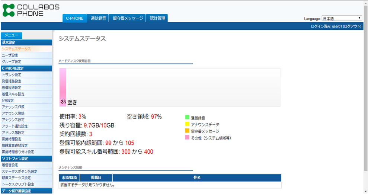Open トランク設定 settings
368x195 pixels.
(x=12, y=75)
